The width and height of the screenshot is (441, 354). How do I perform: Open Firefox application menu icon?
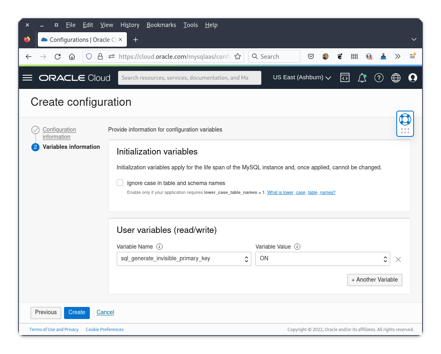pyautogui.click(x=412, y=56)
